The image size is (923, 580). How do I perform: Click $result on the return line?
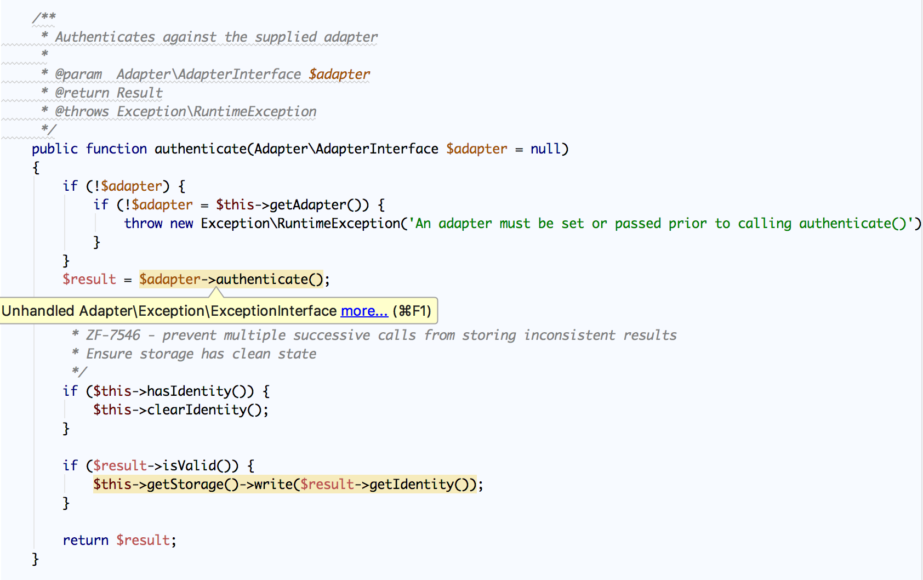coord(143,540)
